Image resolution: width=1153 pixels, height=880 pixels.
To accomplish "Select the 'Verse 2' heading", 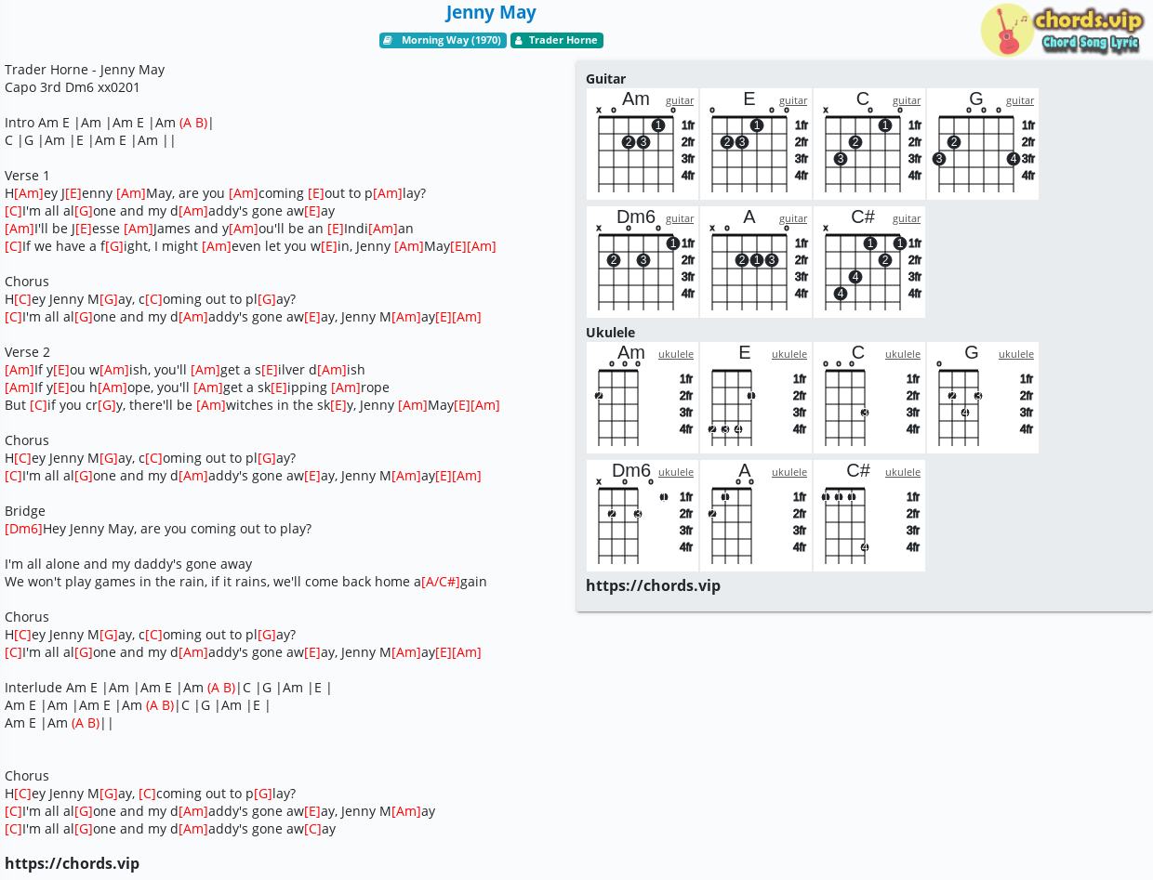I will click(27, 352).
